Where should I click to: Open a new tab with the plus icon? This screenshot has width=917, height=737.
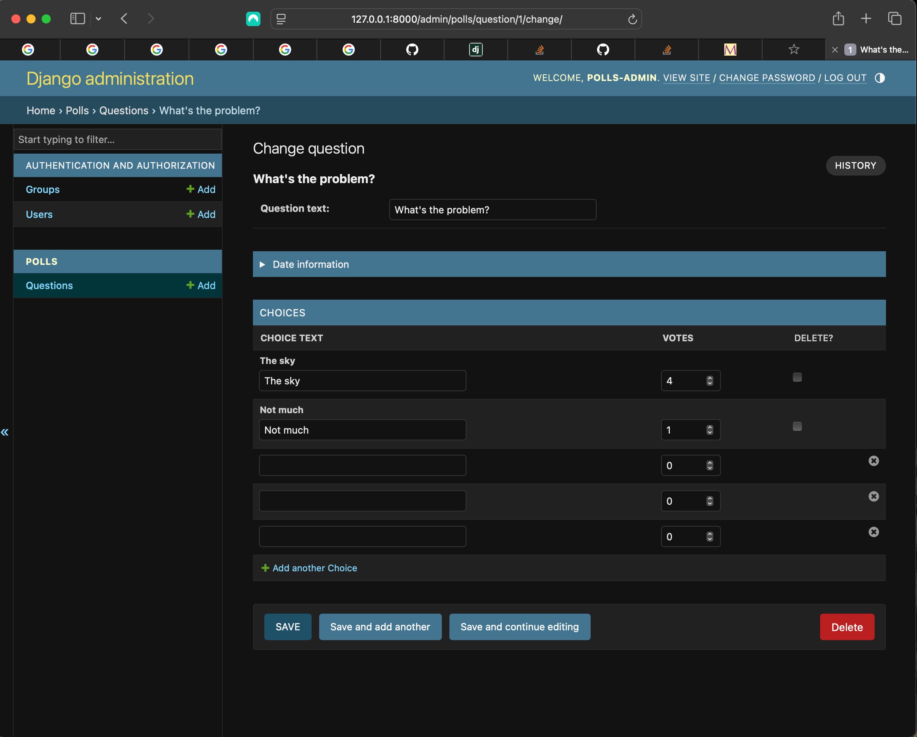pos(866,18)
